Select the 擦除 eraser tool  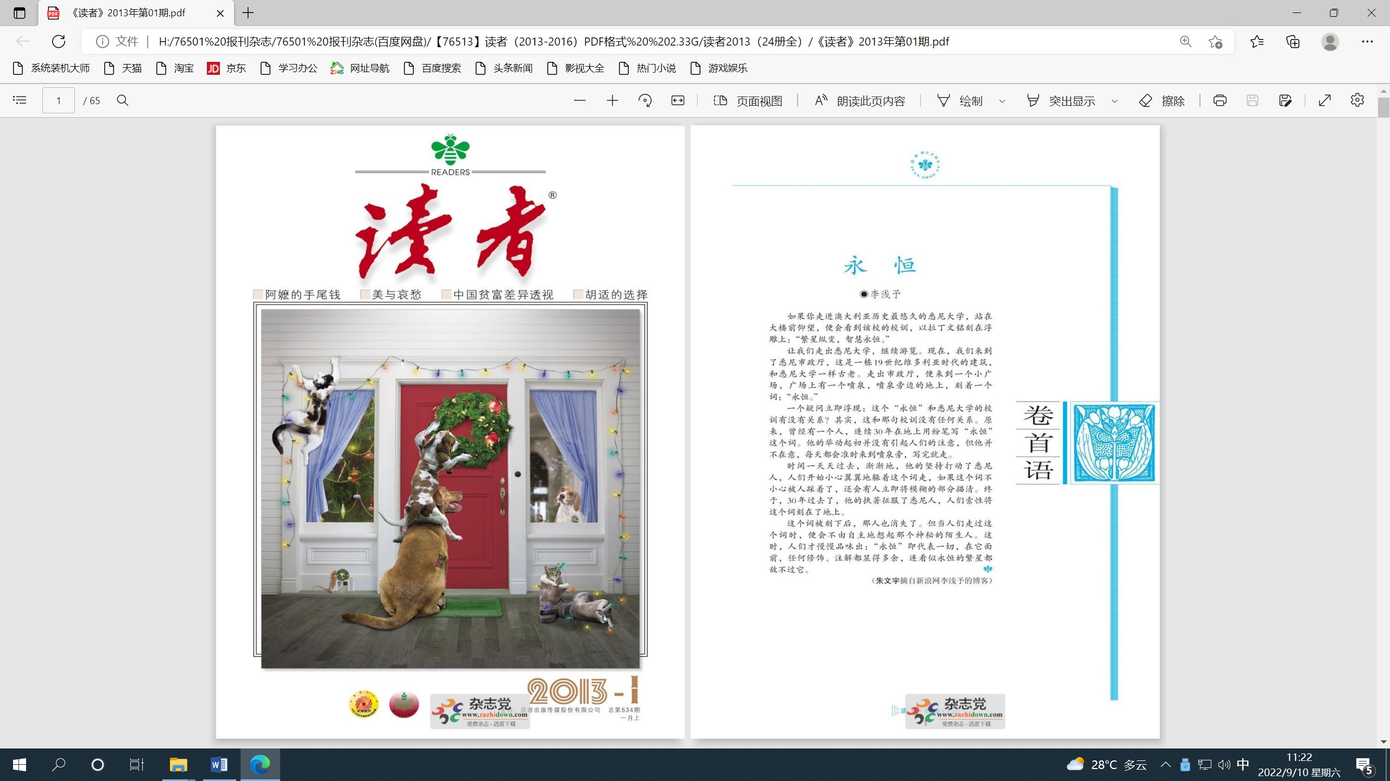coord(1162,101)
